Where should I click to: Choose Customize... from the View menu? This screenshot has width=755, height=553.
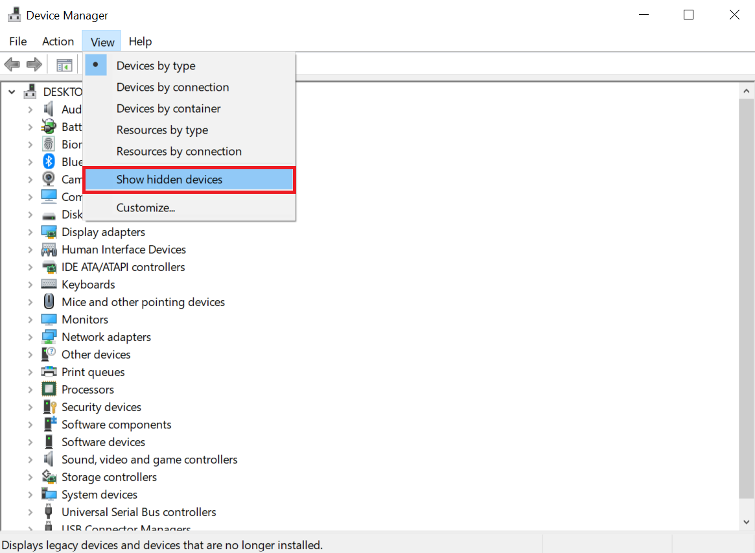pos(146,207)
